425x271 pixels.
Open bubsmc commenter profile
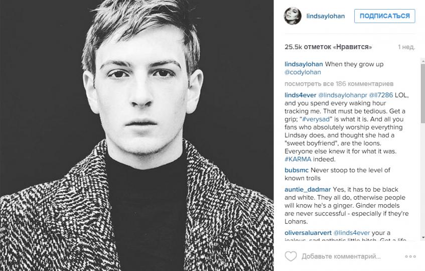[x=297, y=170]
